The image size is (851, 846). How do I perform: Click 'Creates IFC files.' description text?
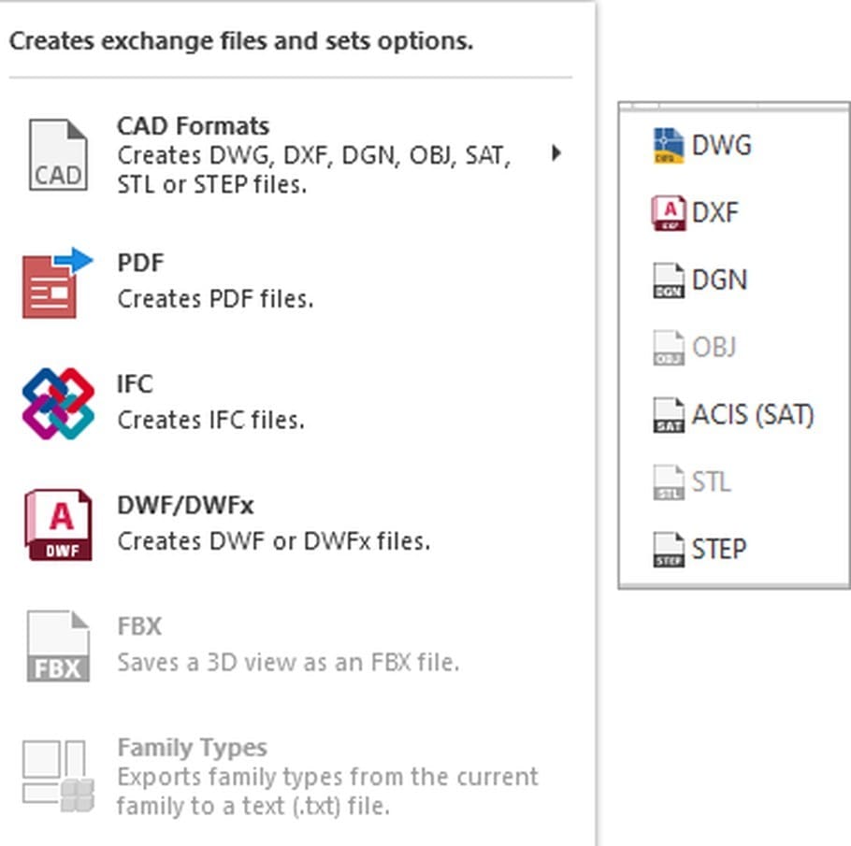tap(211, 420)
